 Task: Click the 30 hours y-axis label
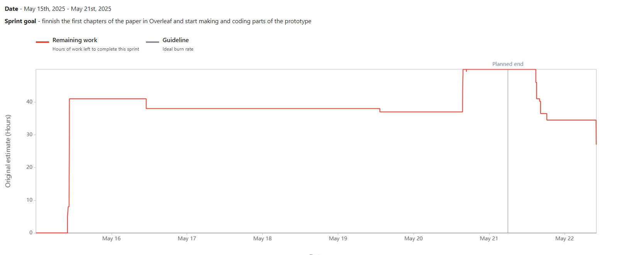[x=29, y=134]
